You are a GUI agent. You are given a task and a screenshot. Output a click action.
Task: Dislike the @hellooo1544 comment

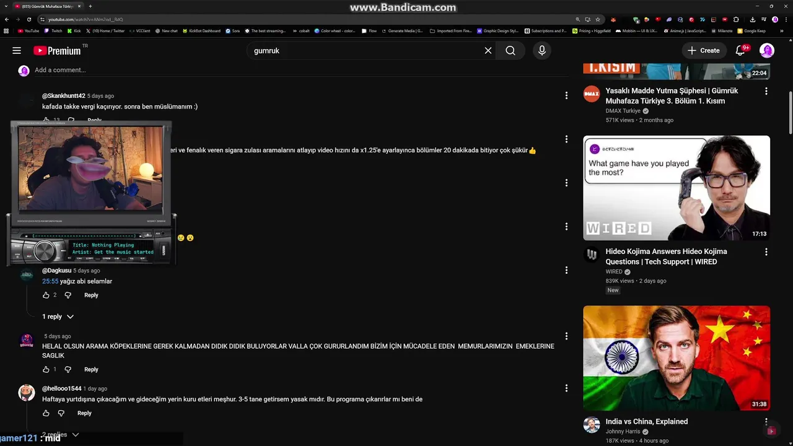coord(61,413)
